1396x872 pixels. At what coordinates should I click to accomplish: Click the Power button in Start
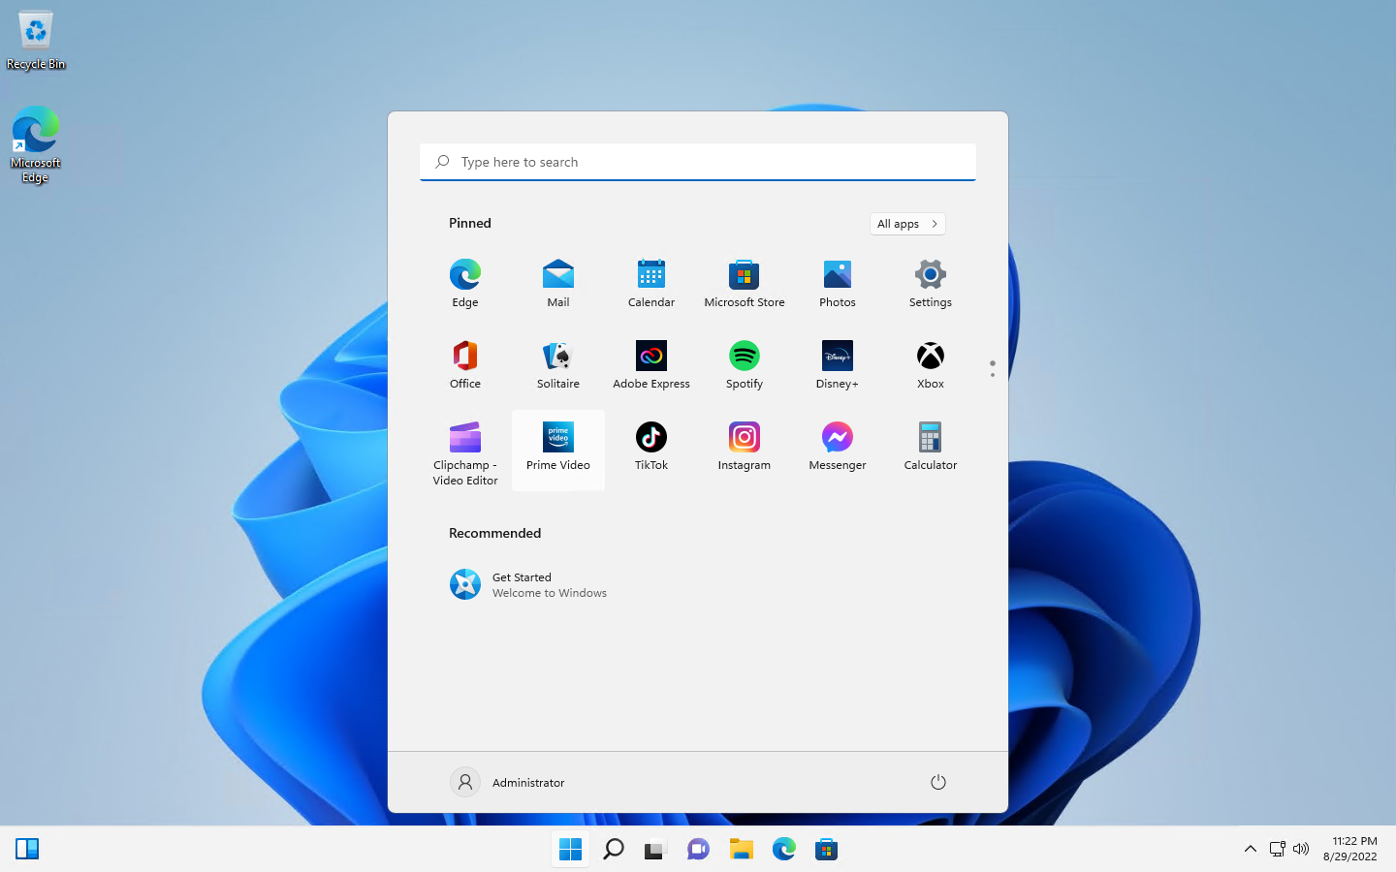point(937,782)
